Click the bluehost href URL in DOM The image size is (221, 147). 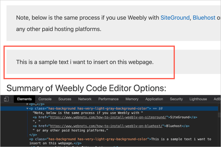(106, 126)
